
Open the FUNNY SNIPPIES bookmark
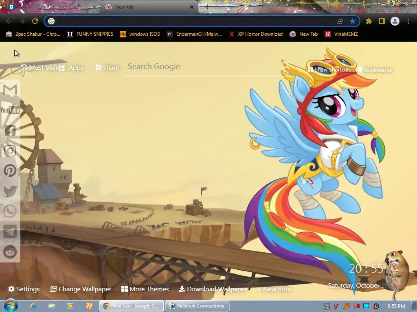[x=90, y=34]
